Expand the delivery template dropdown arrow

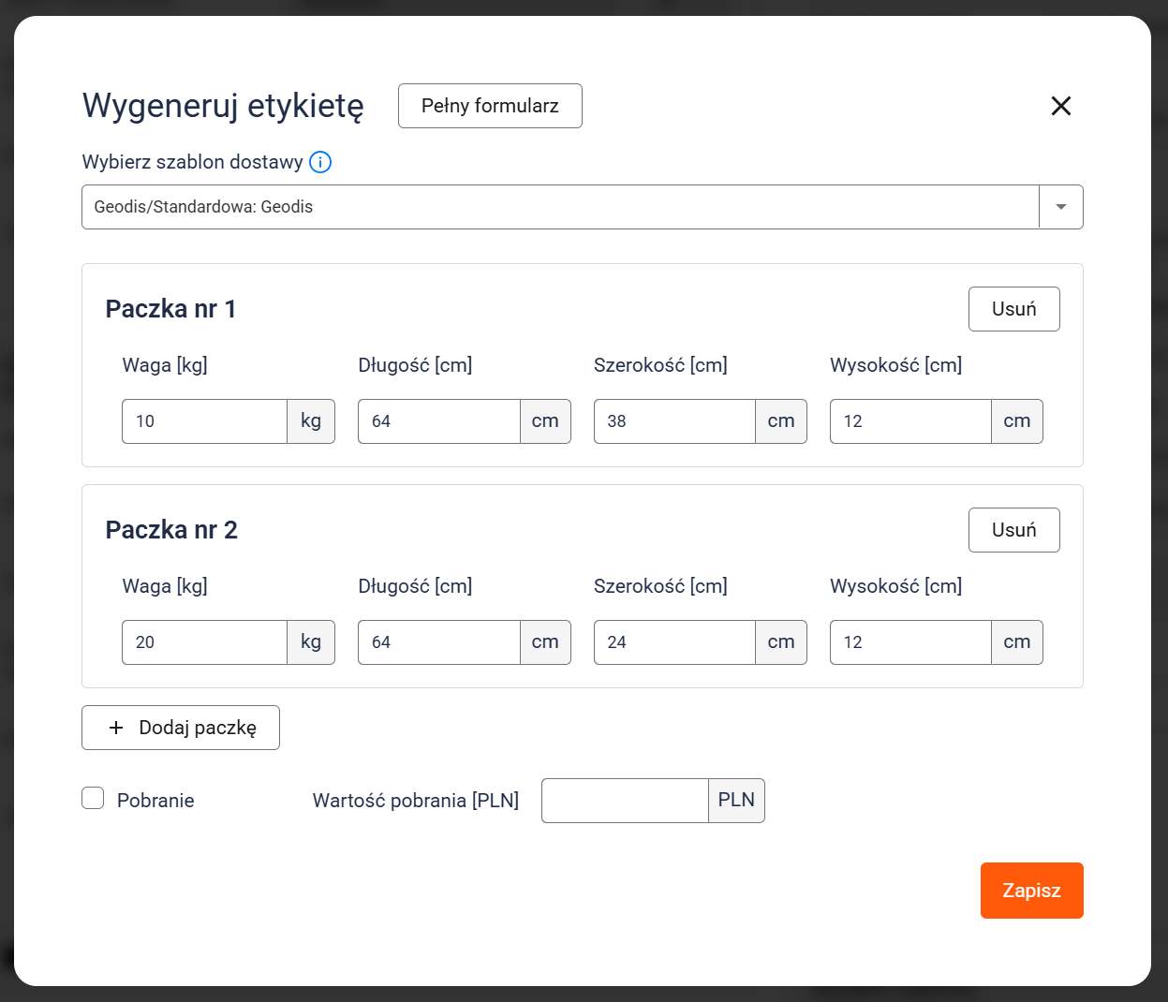coord(1061,207)
